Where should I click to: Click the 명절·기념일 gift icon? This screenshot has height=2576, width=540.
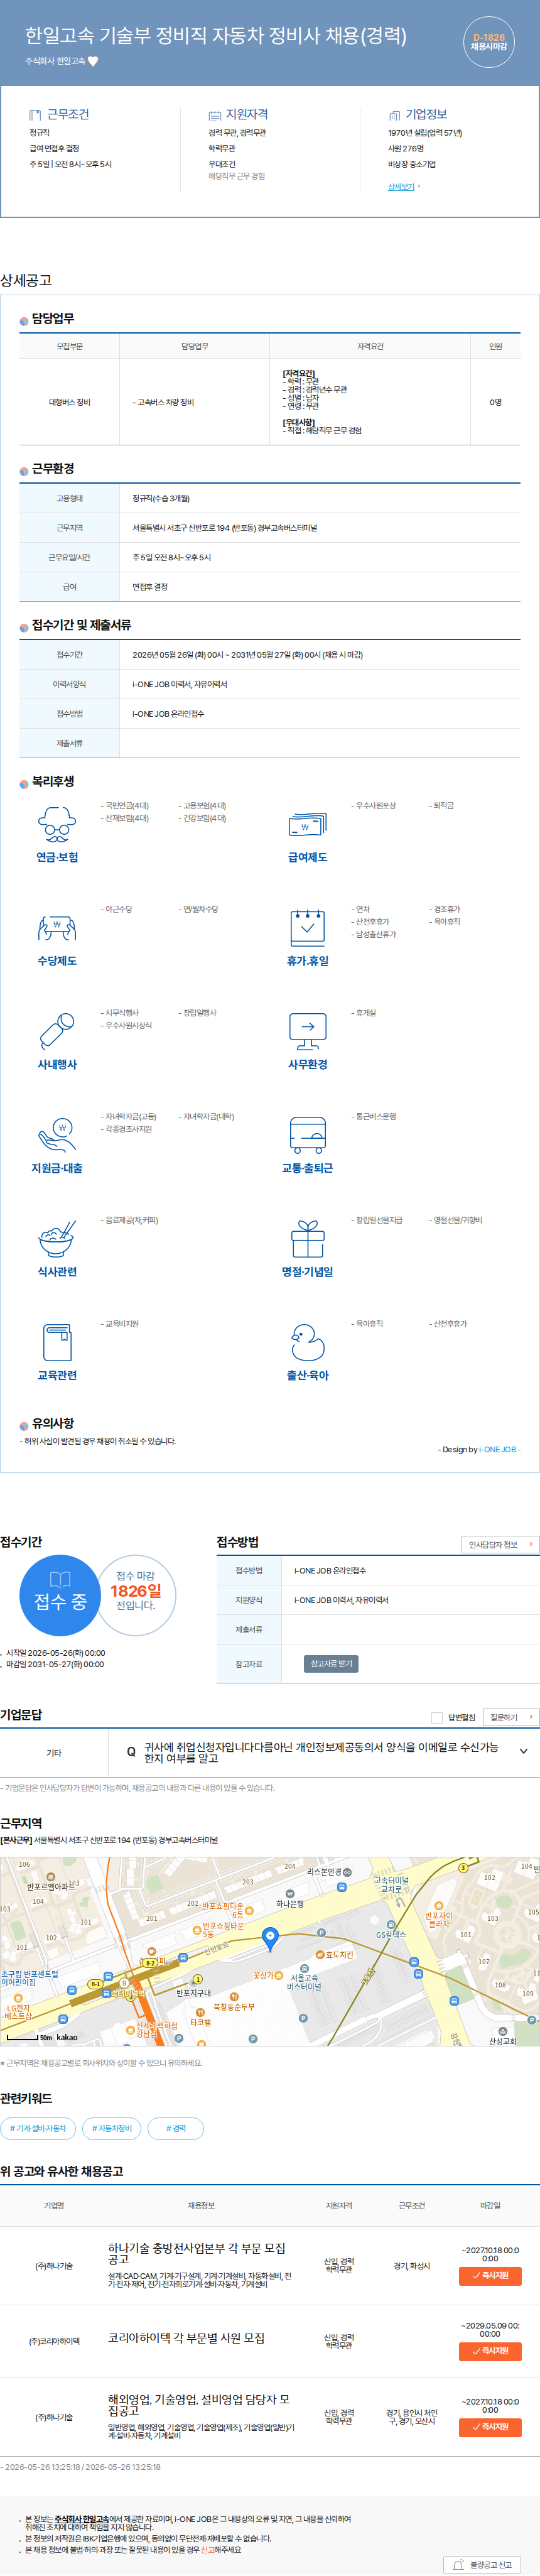coord(307,1238)
